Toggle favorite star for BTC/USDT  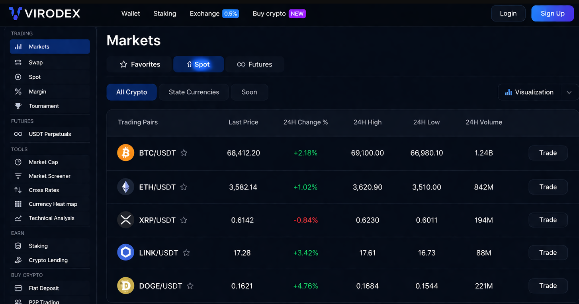tap(184, 153)
